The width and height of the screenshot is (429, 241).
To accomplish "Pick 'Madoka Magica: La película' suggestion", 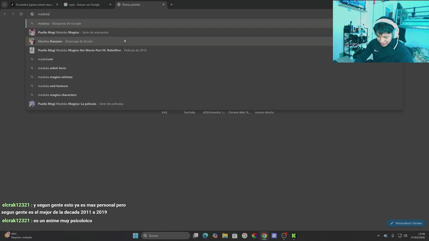I will tap(214, 104).
